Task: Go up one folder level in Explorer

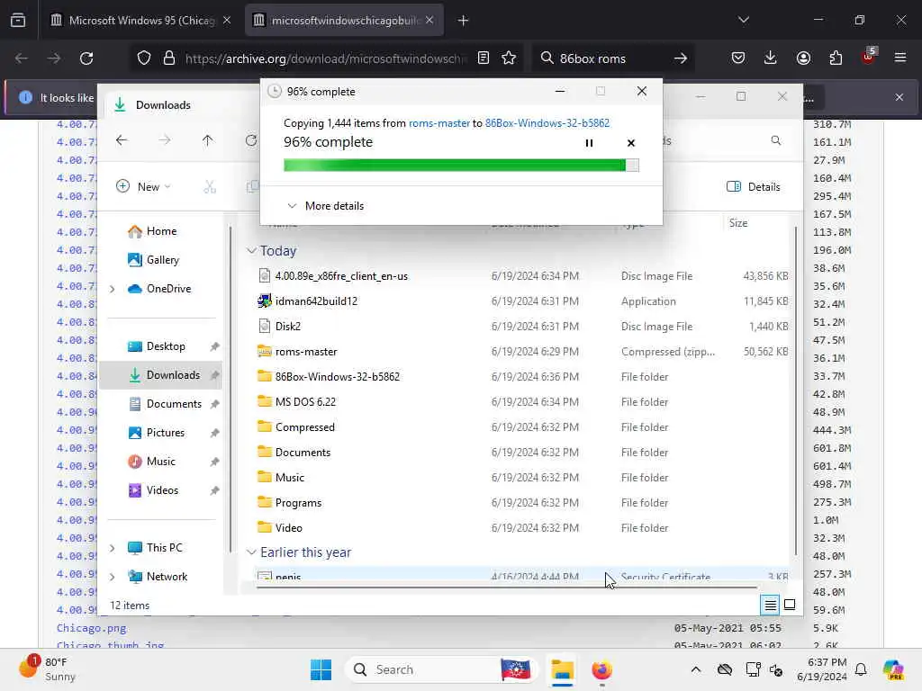Action: click(x=208, y=140)
